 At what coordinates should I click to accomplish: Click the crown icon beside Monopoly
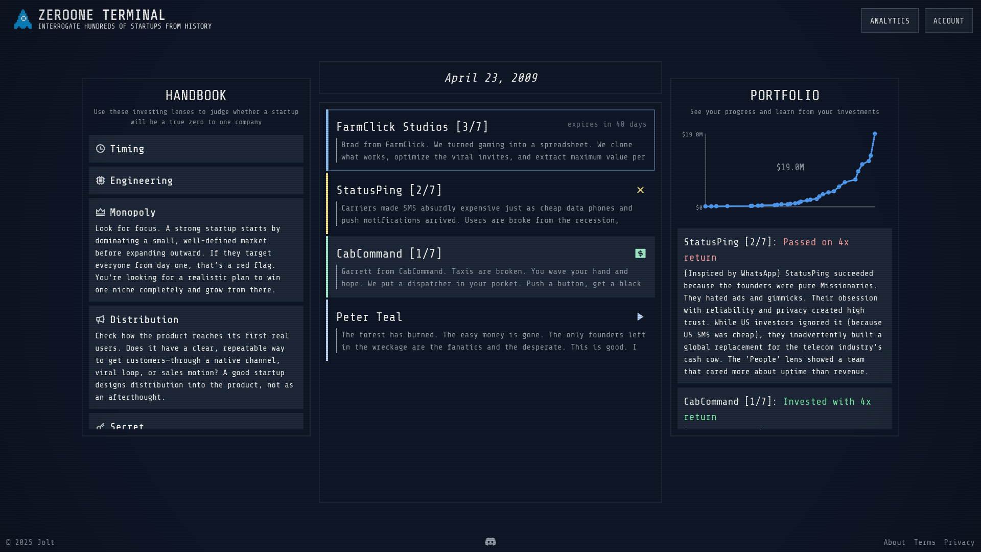pyautogui.click(x=101, y=212)
